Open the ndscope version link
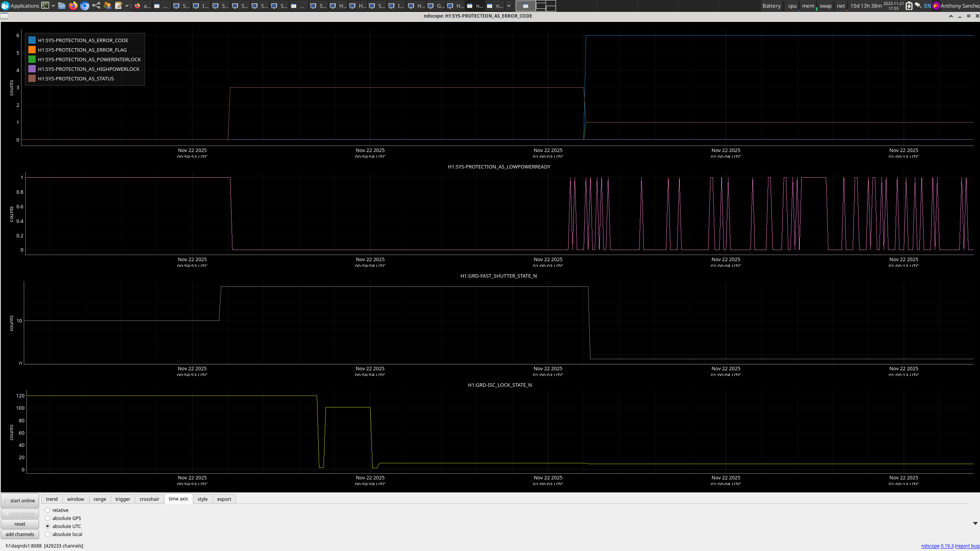980x551 pixels. 947,546
